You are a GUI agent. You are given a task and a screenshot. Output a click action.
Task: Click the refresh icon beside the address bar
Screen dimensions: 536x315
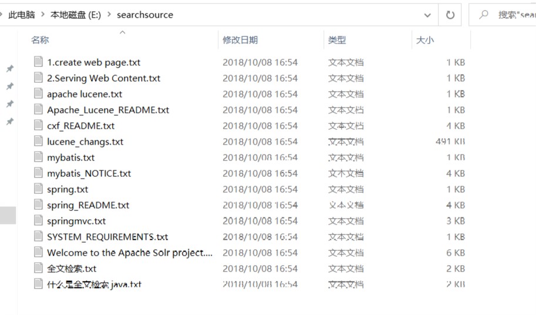click(x=450, y=15)
